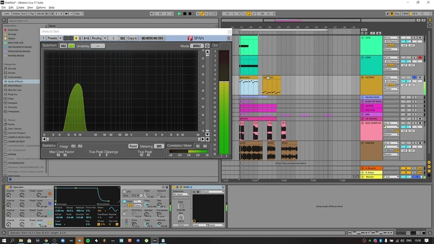The width and height of the screenshot is (434, 244).
Task: Open the Options menu
Action: coord(41,8)
